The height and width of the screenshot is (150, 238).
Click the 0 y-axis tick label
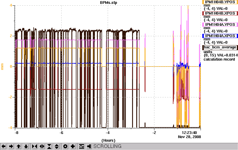(11, 67)
